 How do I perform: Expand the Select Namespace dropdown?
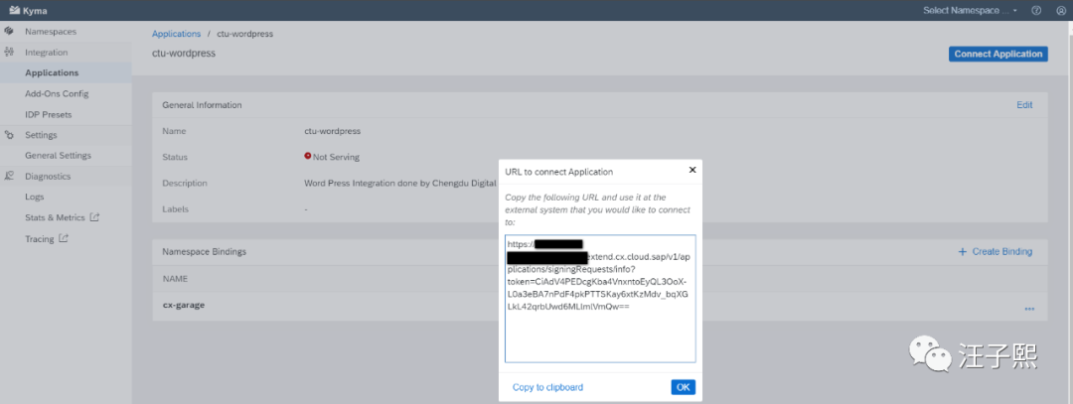point(970,10)
